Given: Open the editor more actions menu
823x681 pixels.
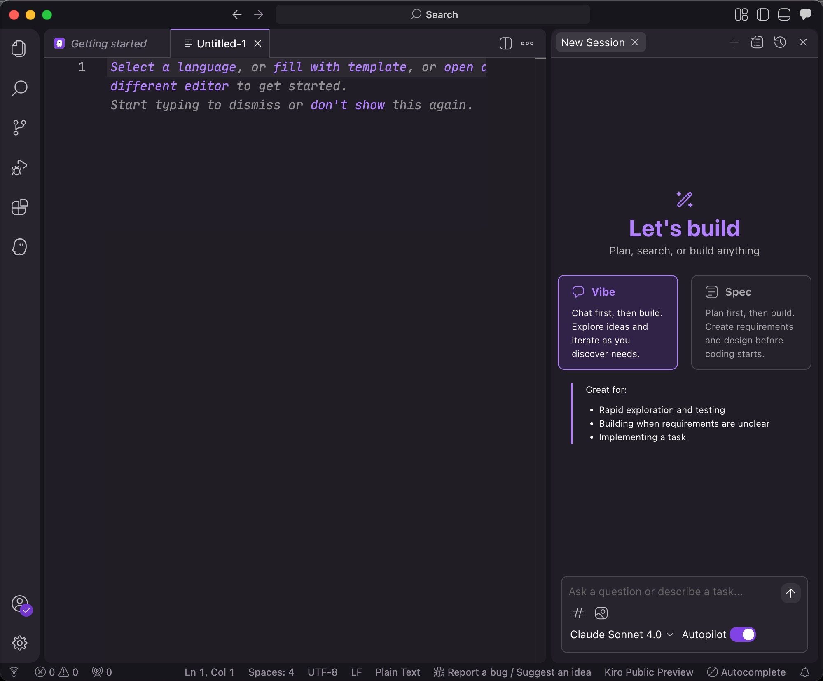Looking at the screenshot, I should click(527, 43).
